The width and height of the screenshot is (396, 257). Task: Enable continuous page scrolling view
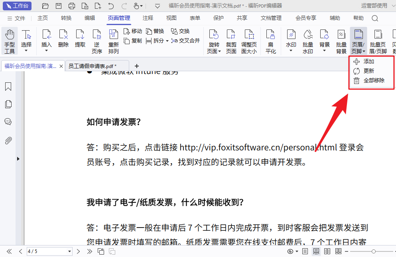coord(316,251)
